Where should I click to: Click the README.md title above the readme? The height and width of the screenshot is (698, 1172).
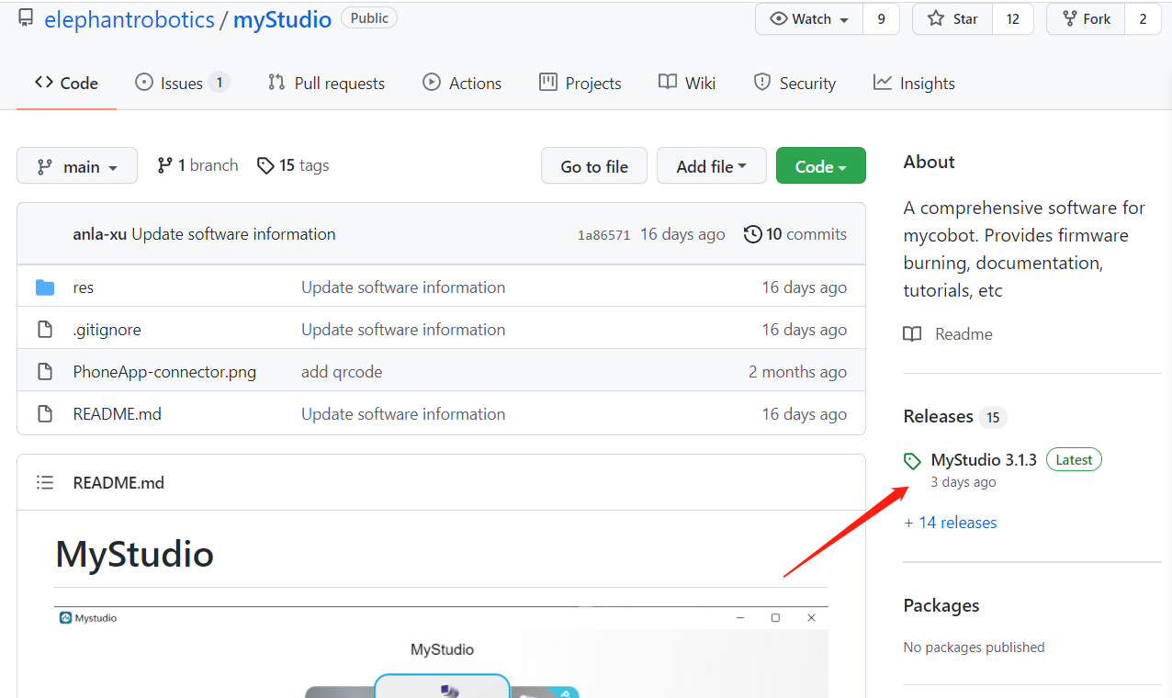click(x=118, y=482)
